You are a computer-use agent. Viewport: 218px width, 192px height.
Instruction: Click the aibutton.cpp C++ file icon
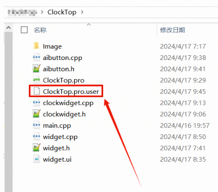[x=37, y=57]
